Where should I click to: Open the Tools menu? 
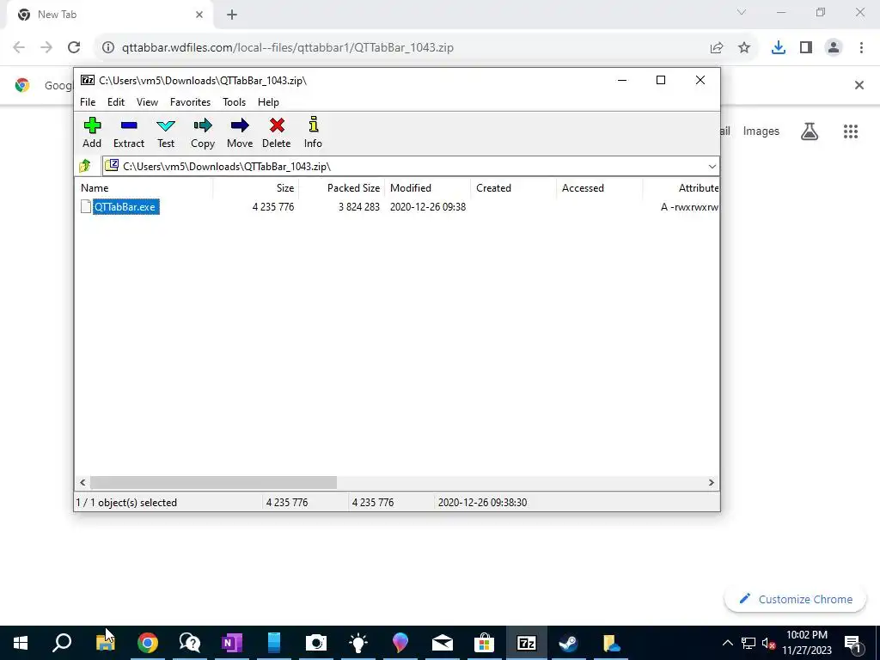pyautogui.click(x=234, y=102)
